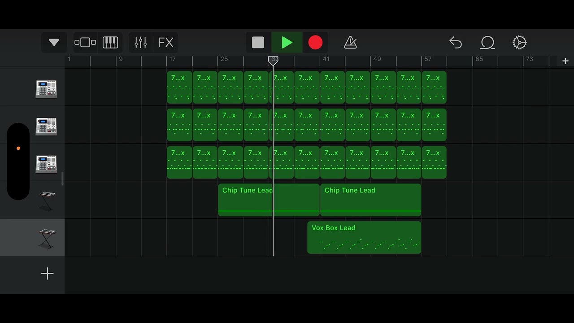Viewport: 574px width, 323px height.
Task: Undo the last action
Action: pyautogui.click(x=456, y=43)
